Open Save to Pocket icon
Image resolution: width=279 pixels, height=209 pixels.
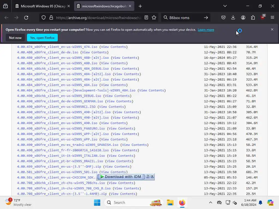tap(223, 18)
